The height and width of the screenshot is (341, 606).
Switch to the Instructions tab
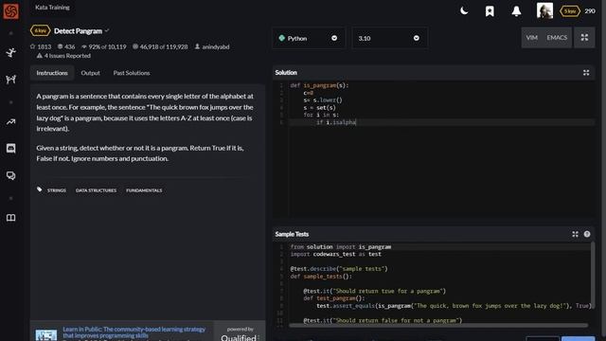(x=52, y=73)
